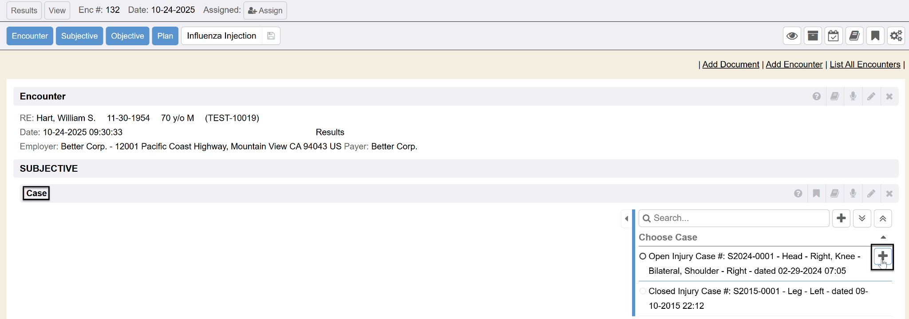Switch to the Objective tab
This screenshot has width=909, height=319.
127,36
